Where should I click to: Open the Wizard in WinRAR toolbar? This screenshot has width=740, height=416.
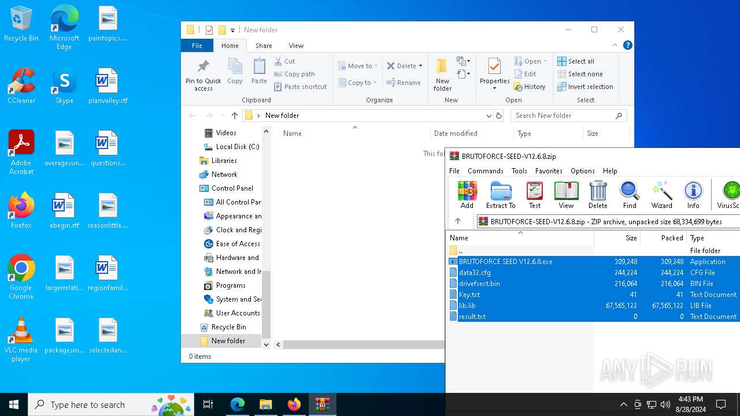point(661,195)
